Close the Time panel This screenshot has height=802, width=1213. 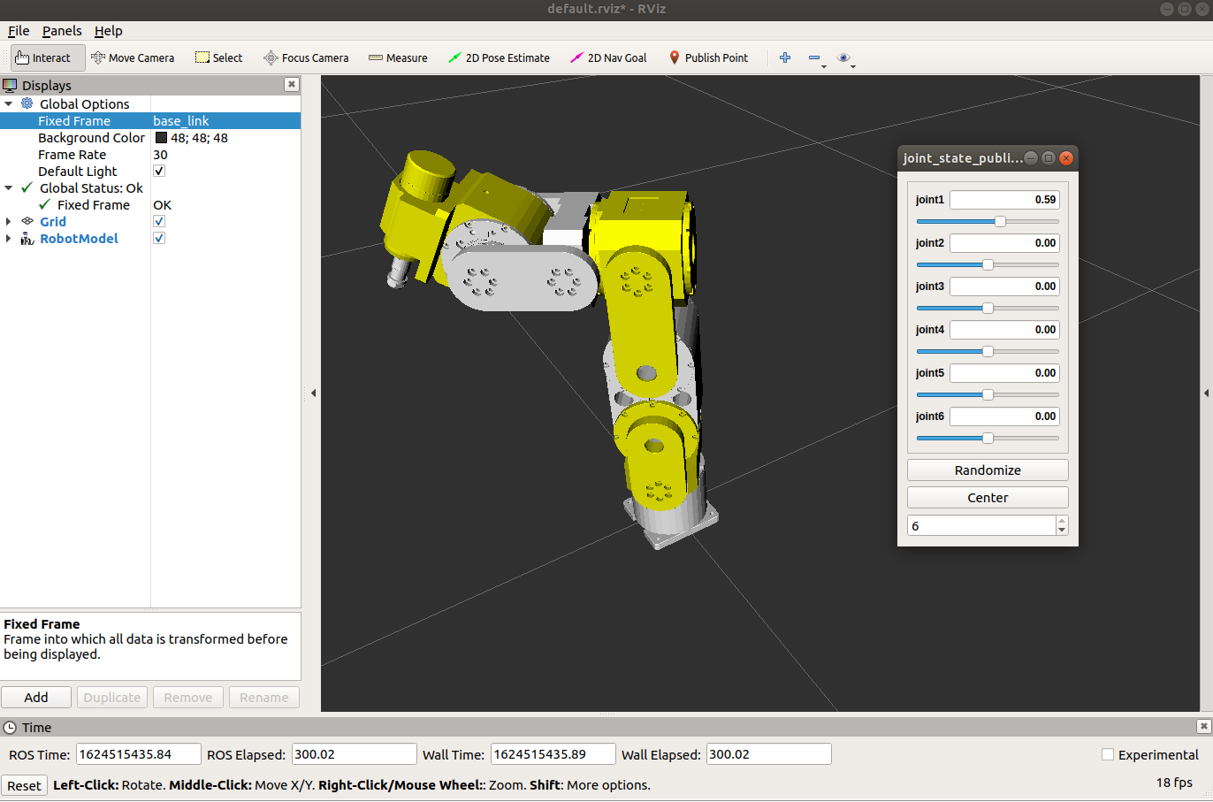point(1203,726)
